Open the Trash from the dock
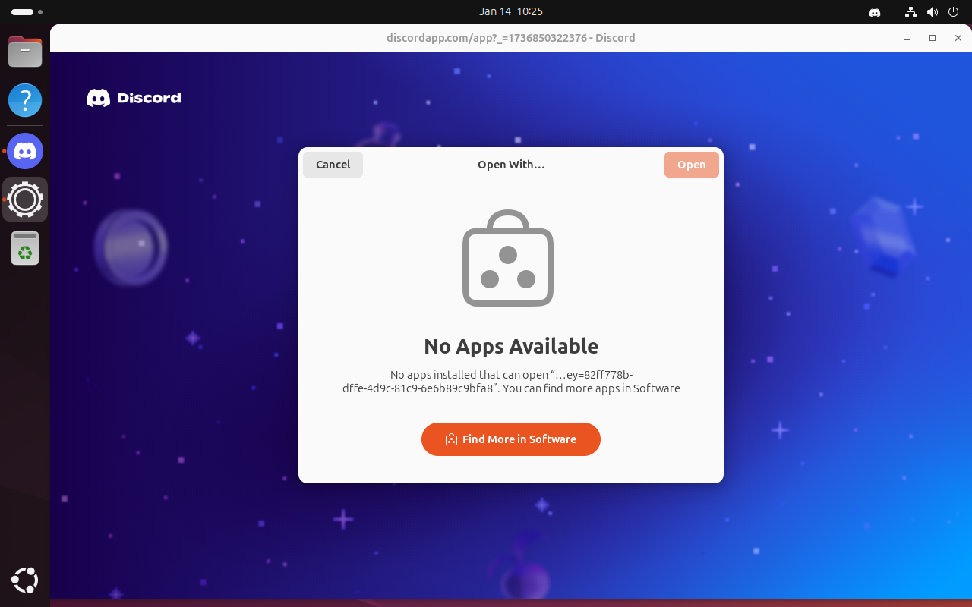This screenshot has width=972, height=607. (x=25, y=248)
